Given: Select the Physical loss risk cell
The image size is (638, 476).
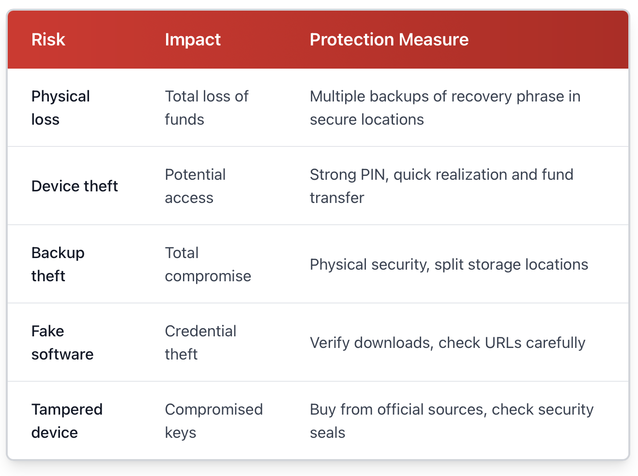Looking at the screenshot, I should pos(61,107).
